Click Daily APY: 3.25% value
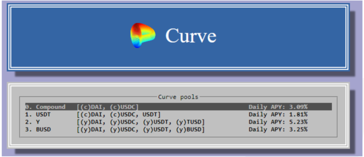Screen dimensions: 364x157 pyautogui.click(x=278, y=129)
